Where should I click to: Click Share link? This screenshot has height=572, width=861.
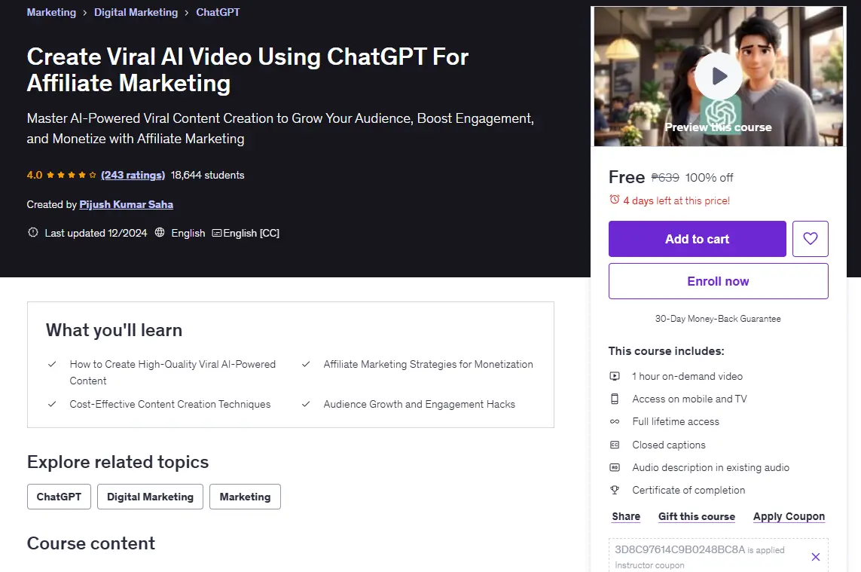point(626,516)
